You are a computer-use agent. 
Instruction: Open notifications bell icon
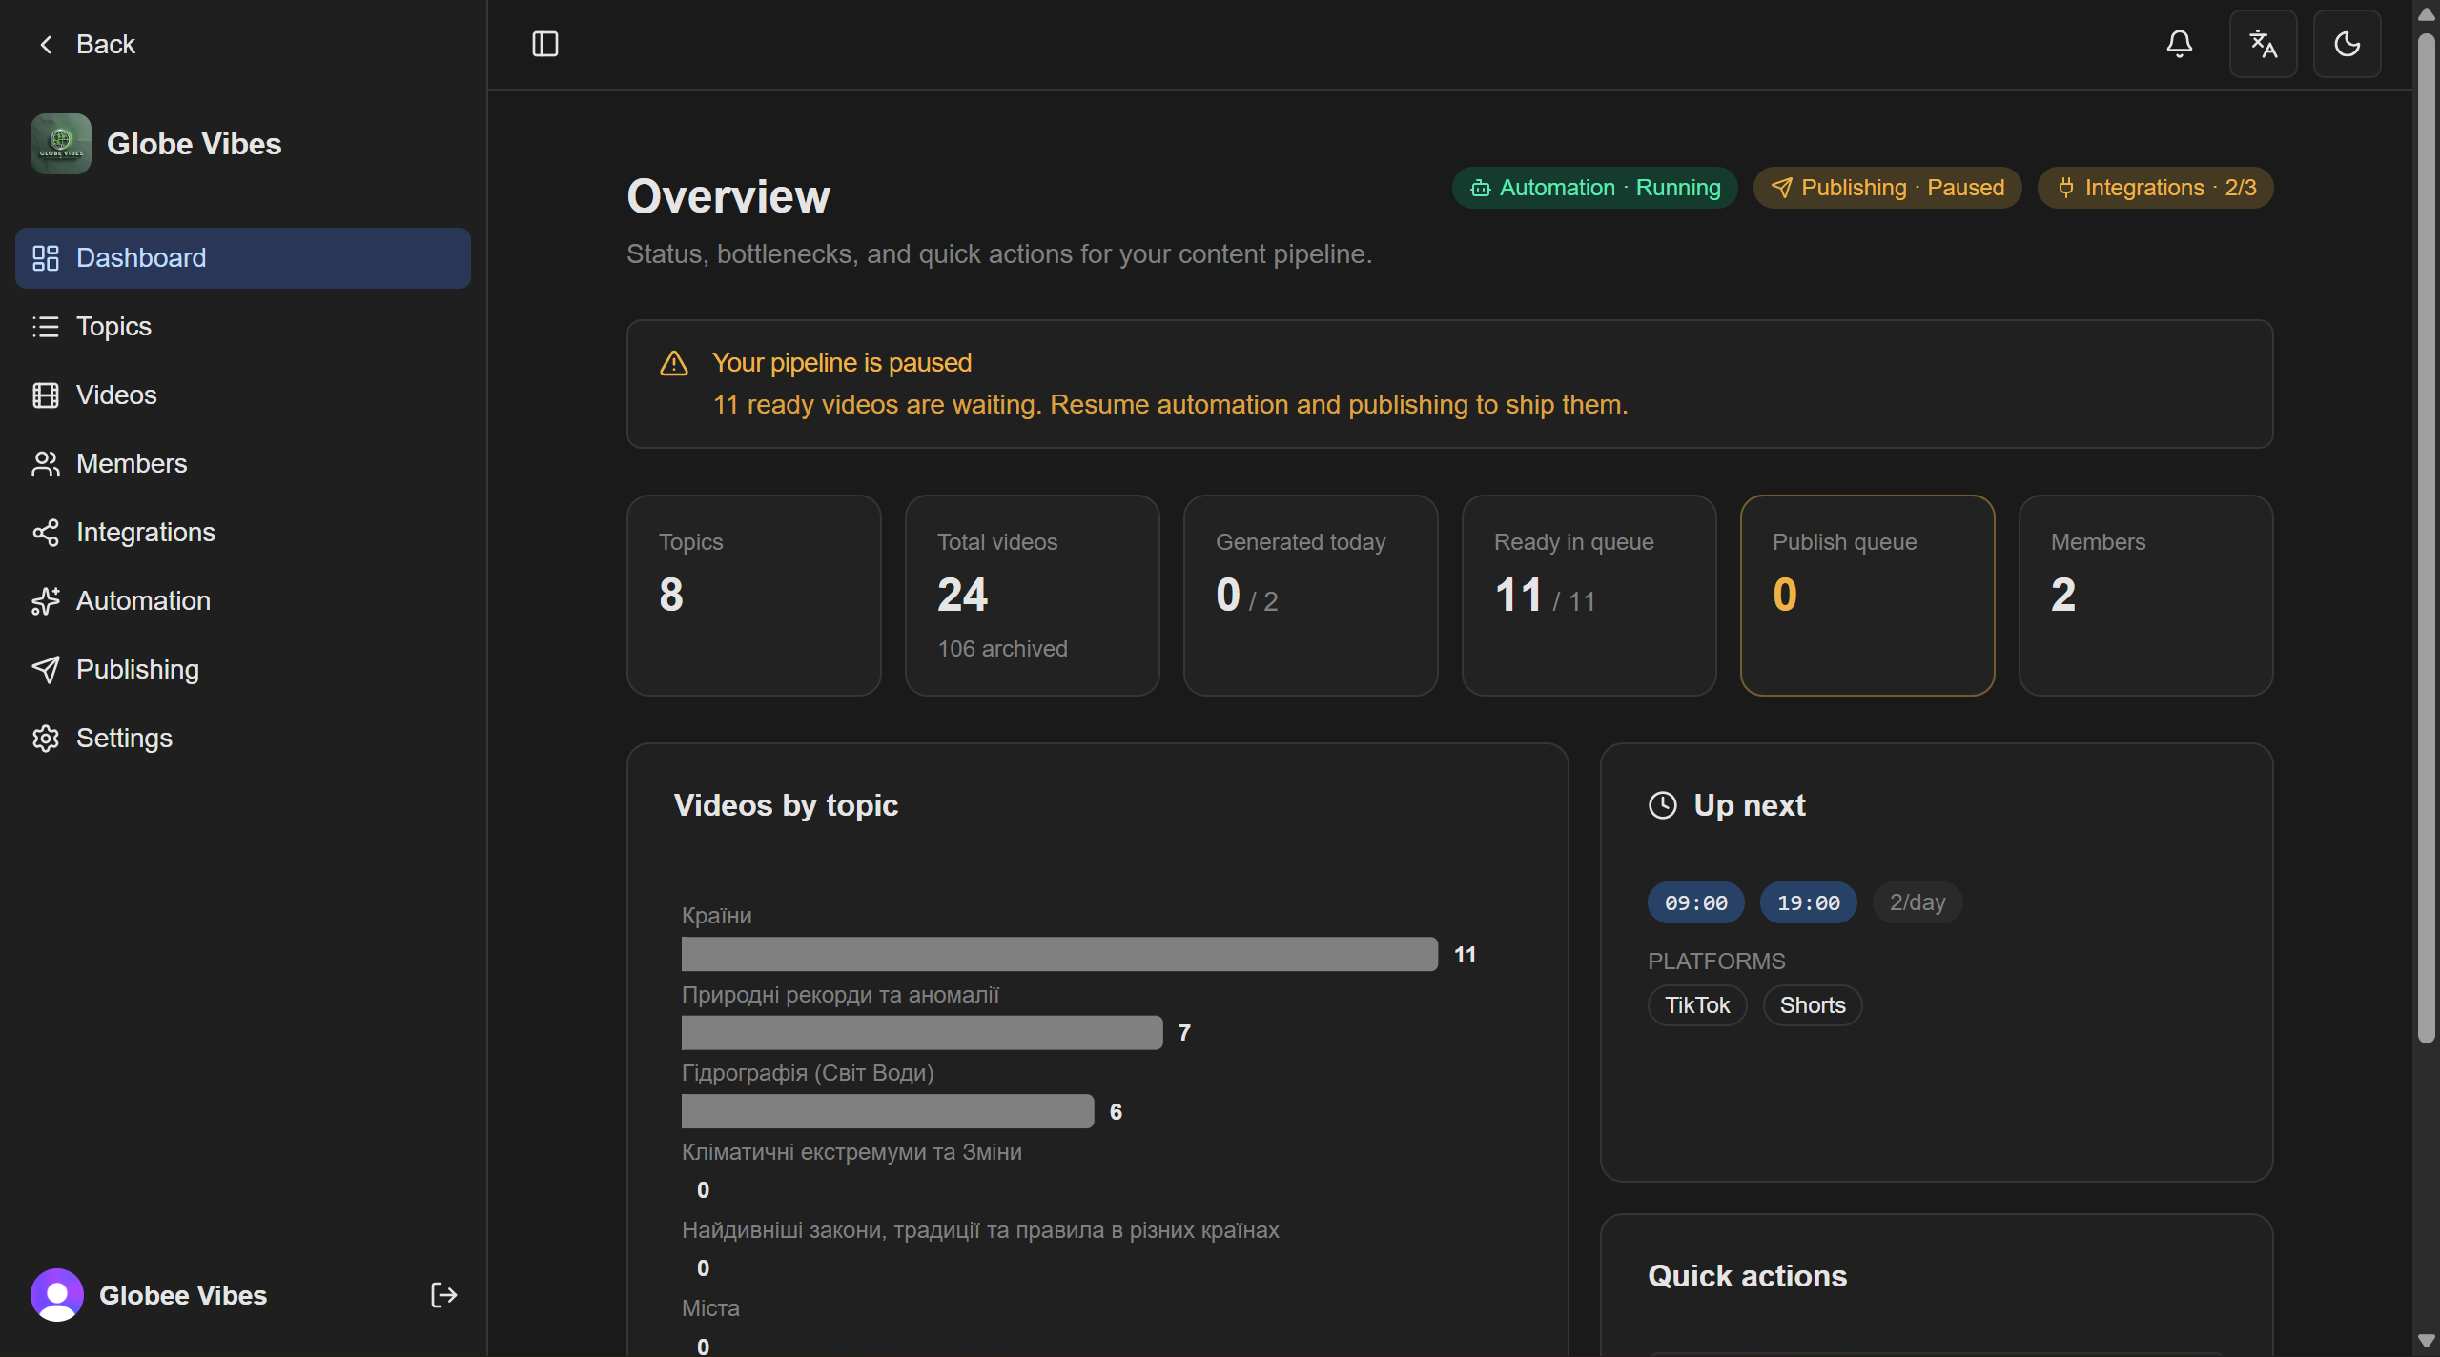2180,44
